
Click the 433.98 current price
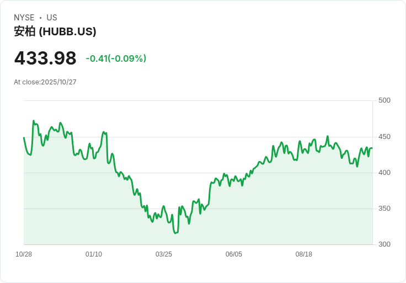pos(45,58)
